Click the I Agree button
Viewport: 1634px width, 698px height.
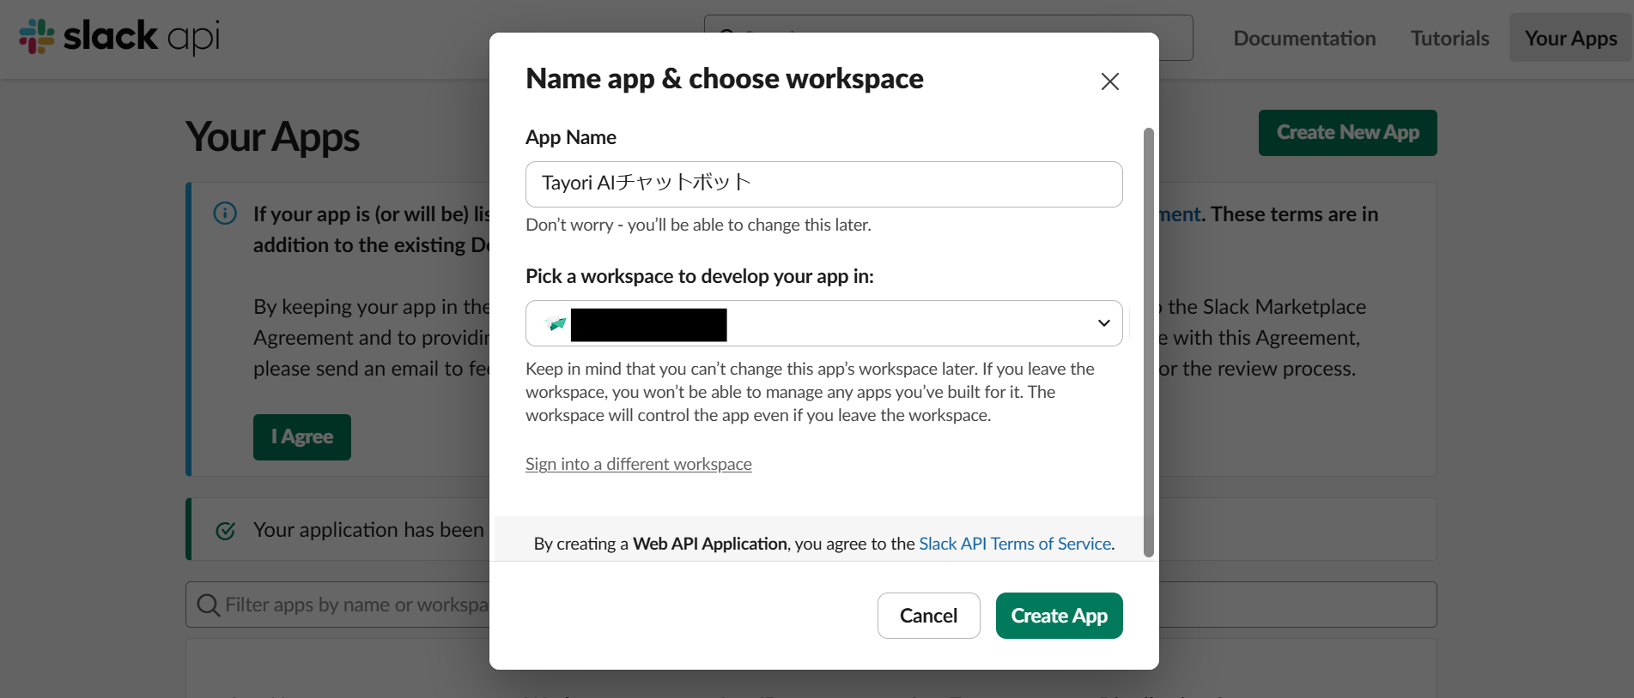pyautogui.click(x=302, y=437)
